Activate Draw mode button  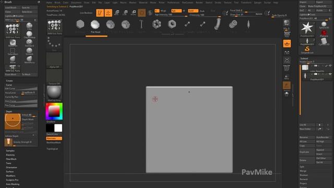pyautogui.click(x=108, y=13)
